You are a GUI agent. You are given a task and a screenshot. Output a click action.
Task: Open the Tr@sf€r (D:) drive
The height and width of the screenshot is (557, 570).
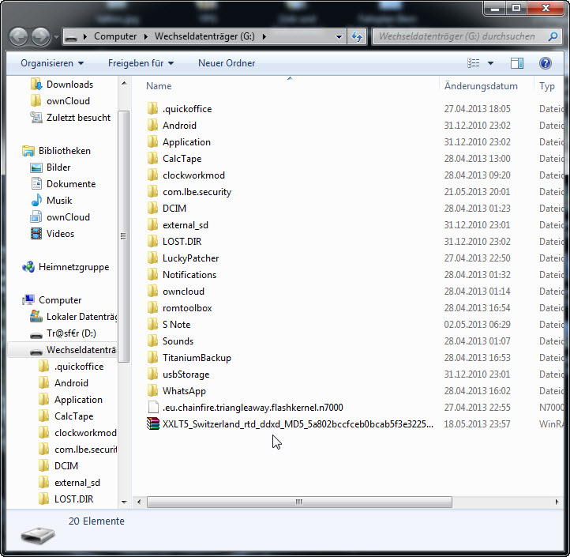71,333
